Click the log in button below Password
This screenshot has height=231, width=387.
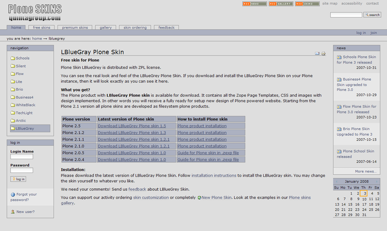[x=19, y=179]
